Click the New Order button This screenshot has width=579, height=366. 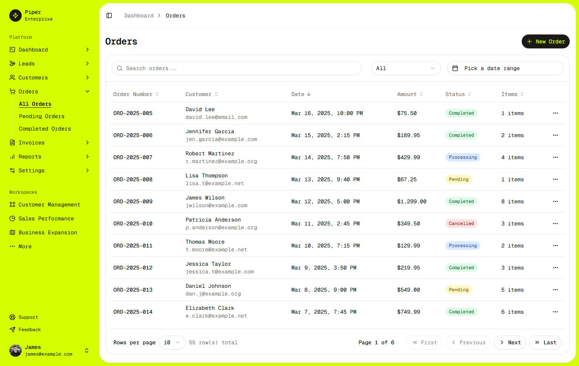[545, 41]
